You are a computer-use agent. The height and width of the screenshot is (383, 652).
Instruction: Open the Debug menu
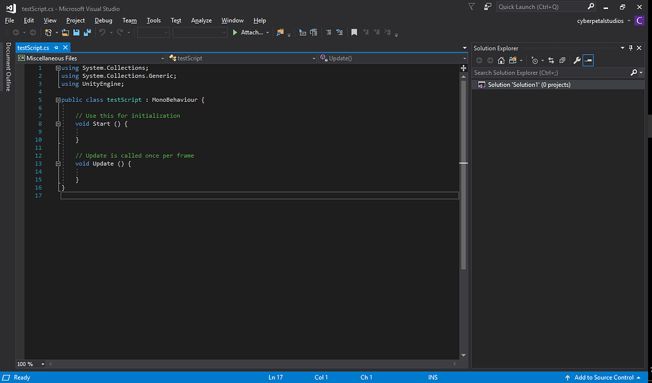coord(103,20)
